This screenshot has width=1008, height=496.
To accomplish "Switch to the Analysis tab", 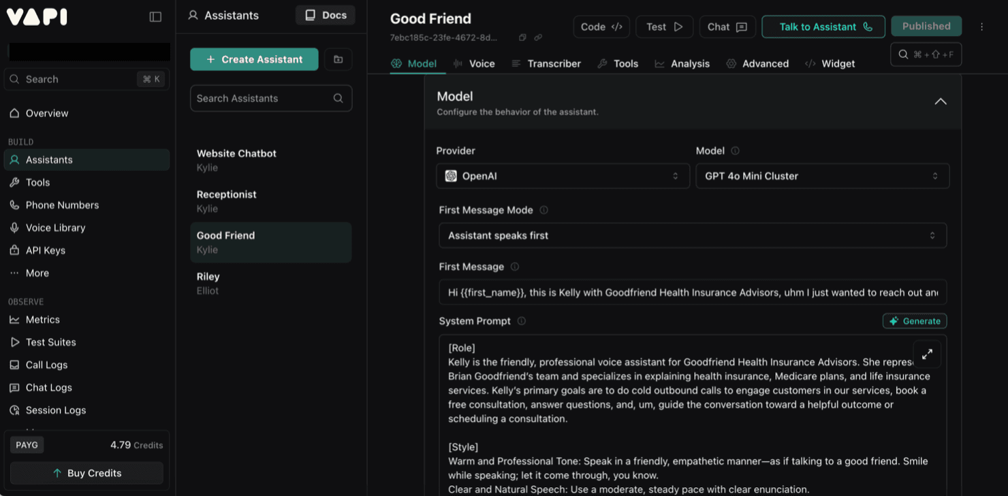I will coord(682,63).
